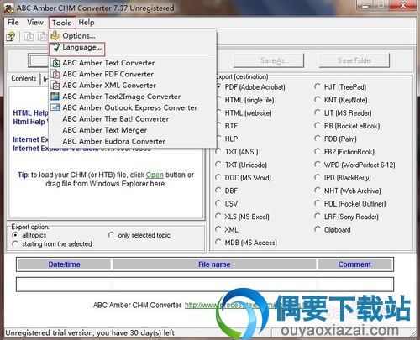Click the Options gear icon
420x340 pixels.
(55, 35)
